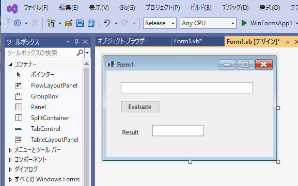Click the Save All icon
Image resolution: width=298 pixels, height=186 pixels.
[91, 23]
